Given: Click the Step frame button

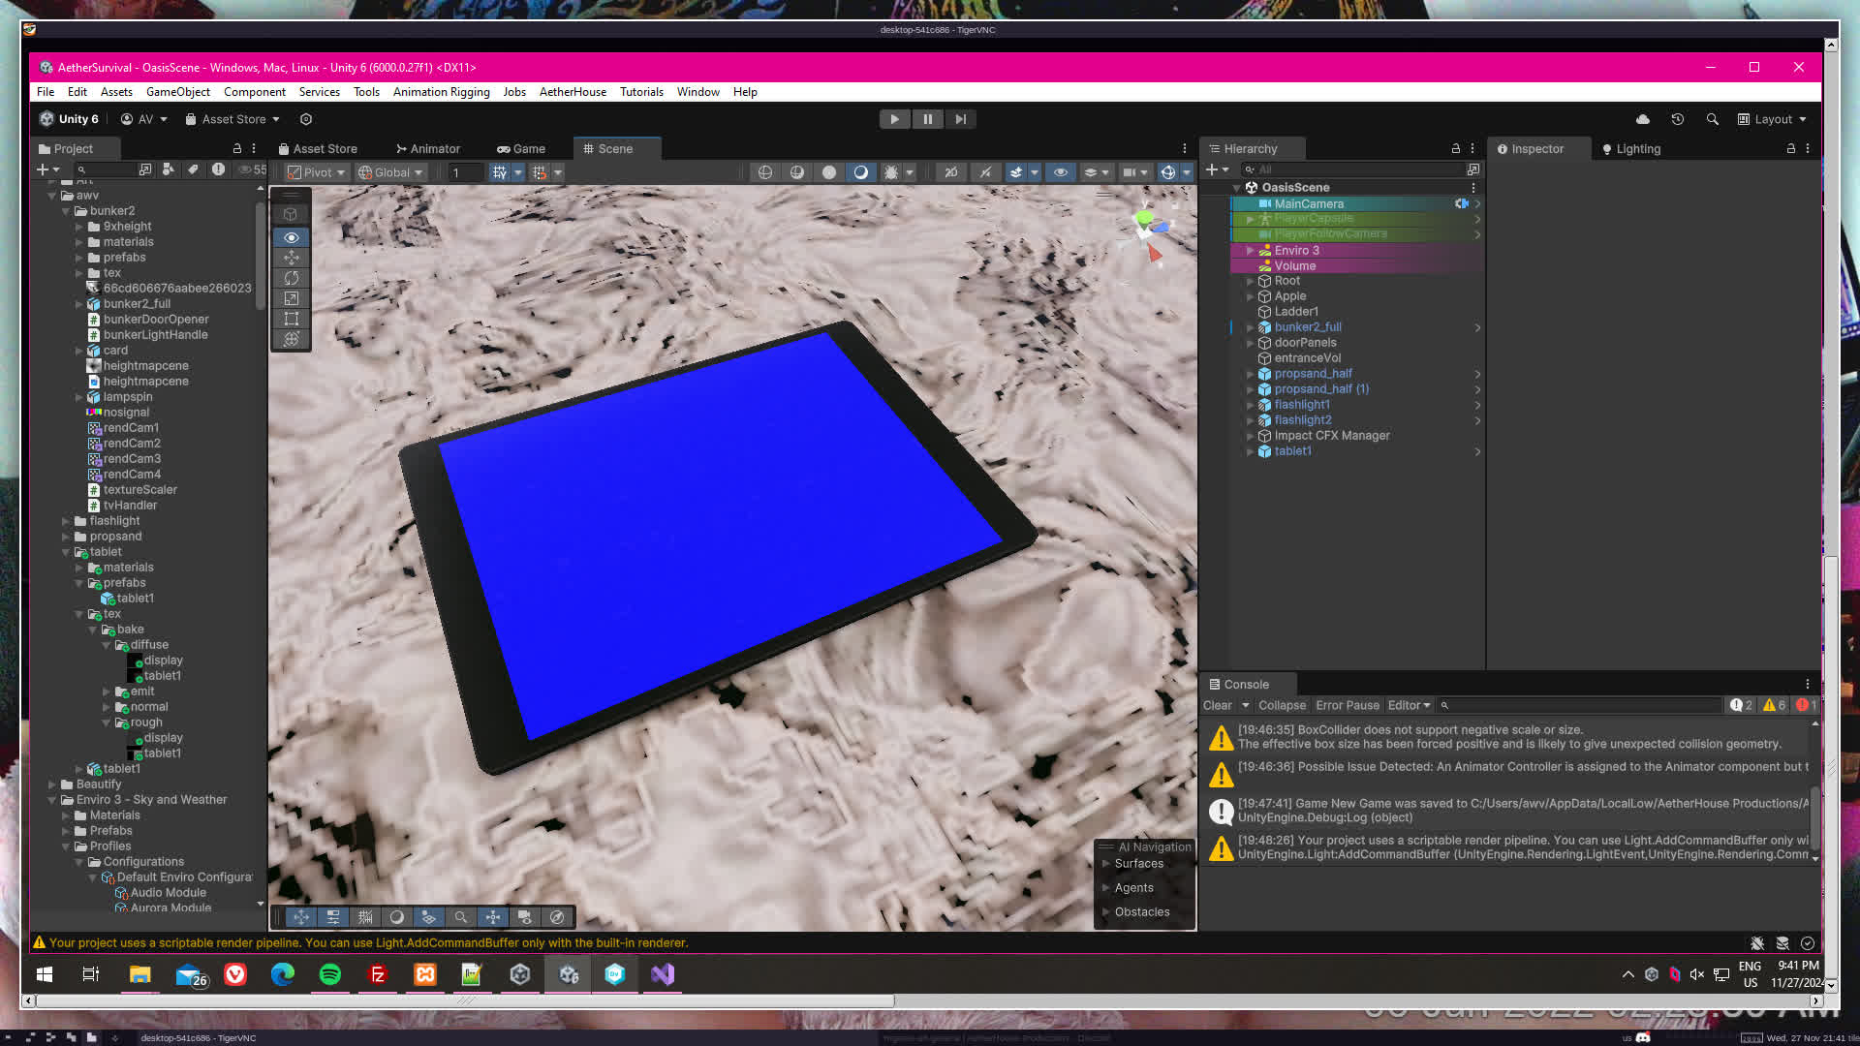Looking at the screenshot, I should tap(960, 119).
